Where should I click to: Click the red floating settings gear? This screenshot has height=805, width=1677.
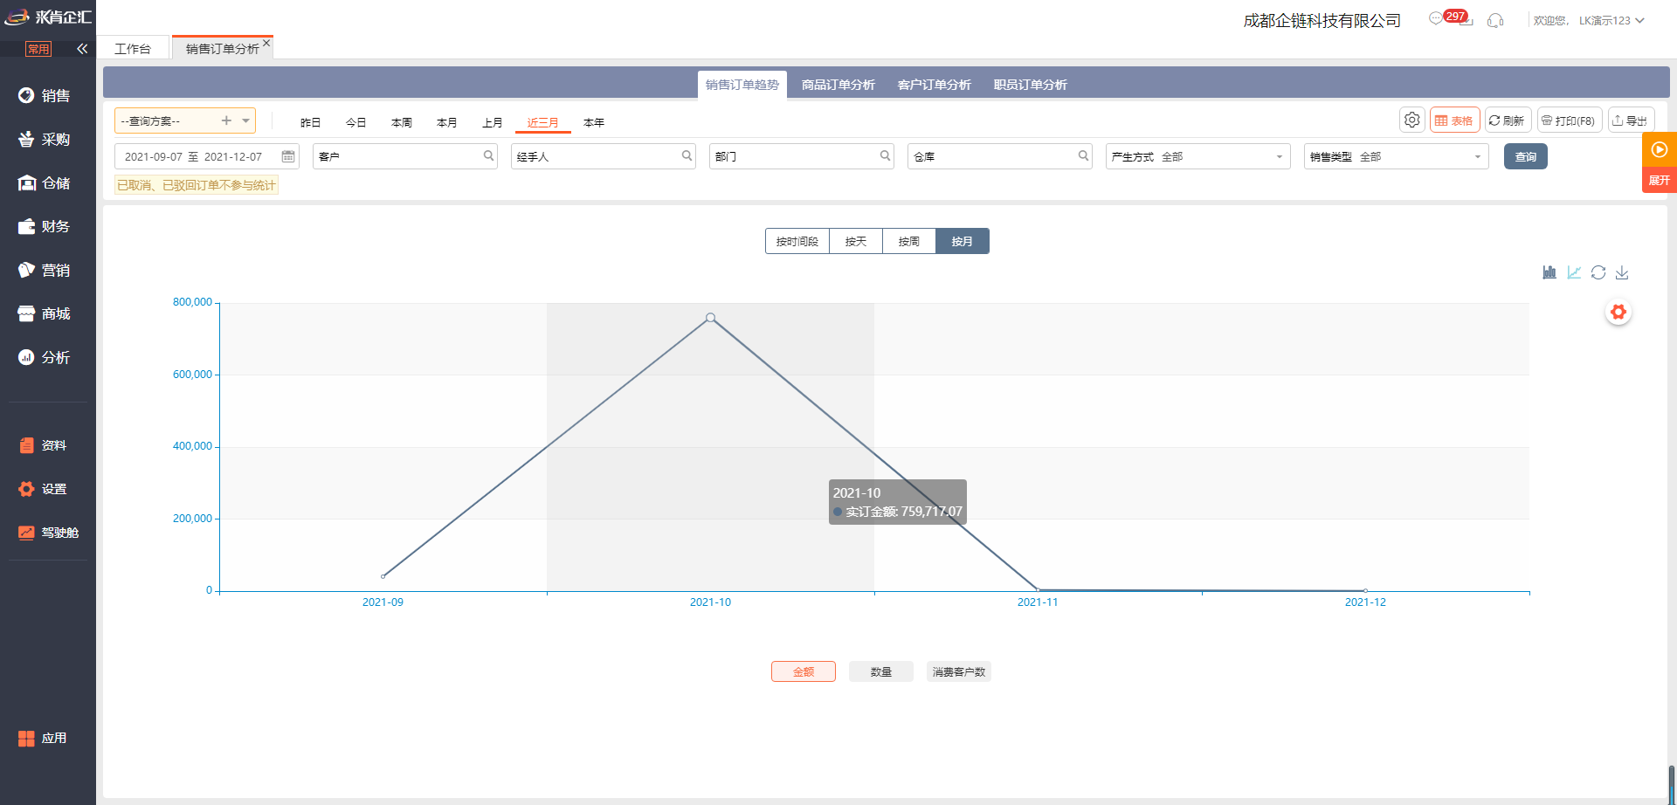click(x=1618, y=312)
